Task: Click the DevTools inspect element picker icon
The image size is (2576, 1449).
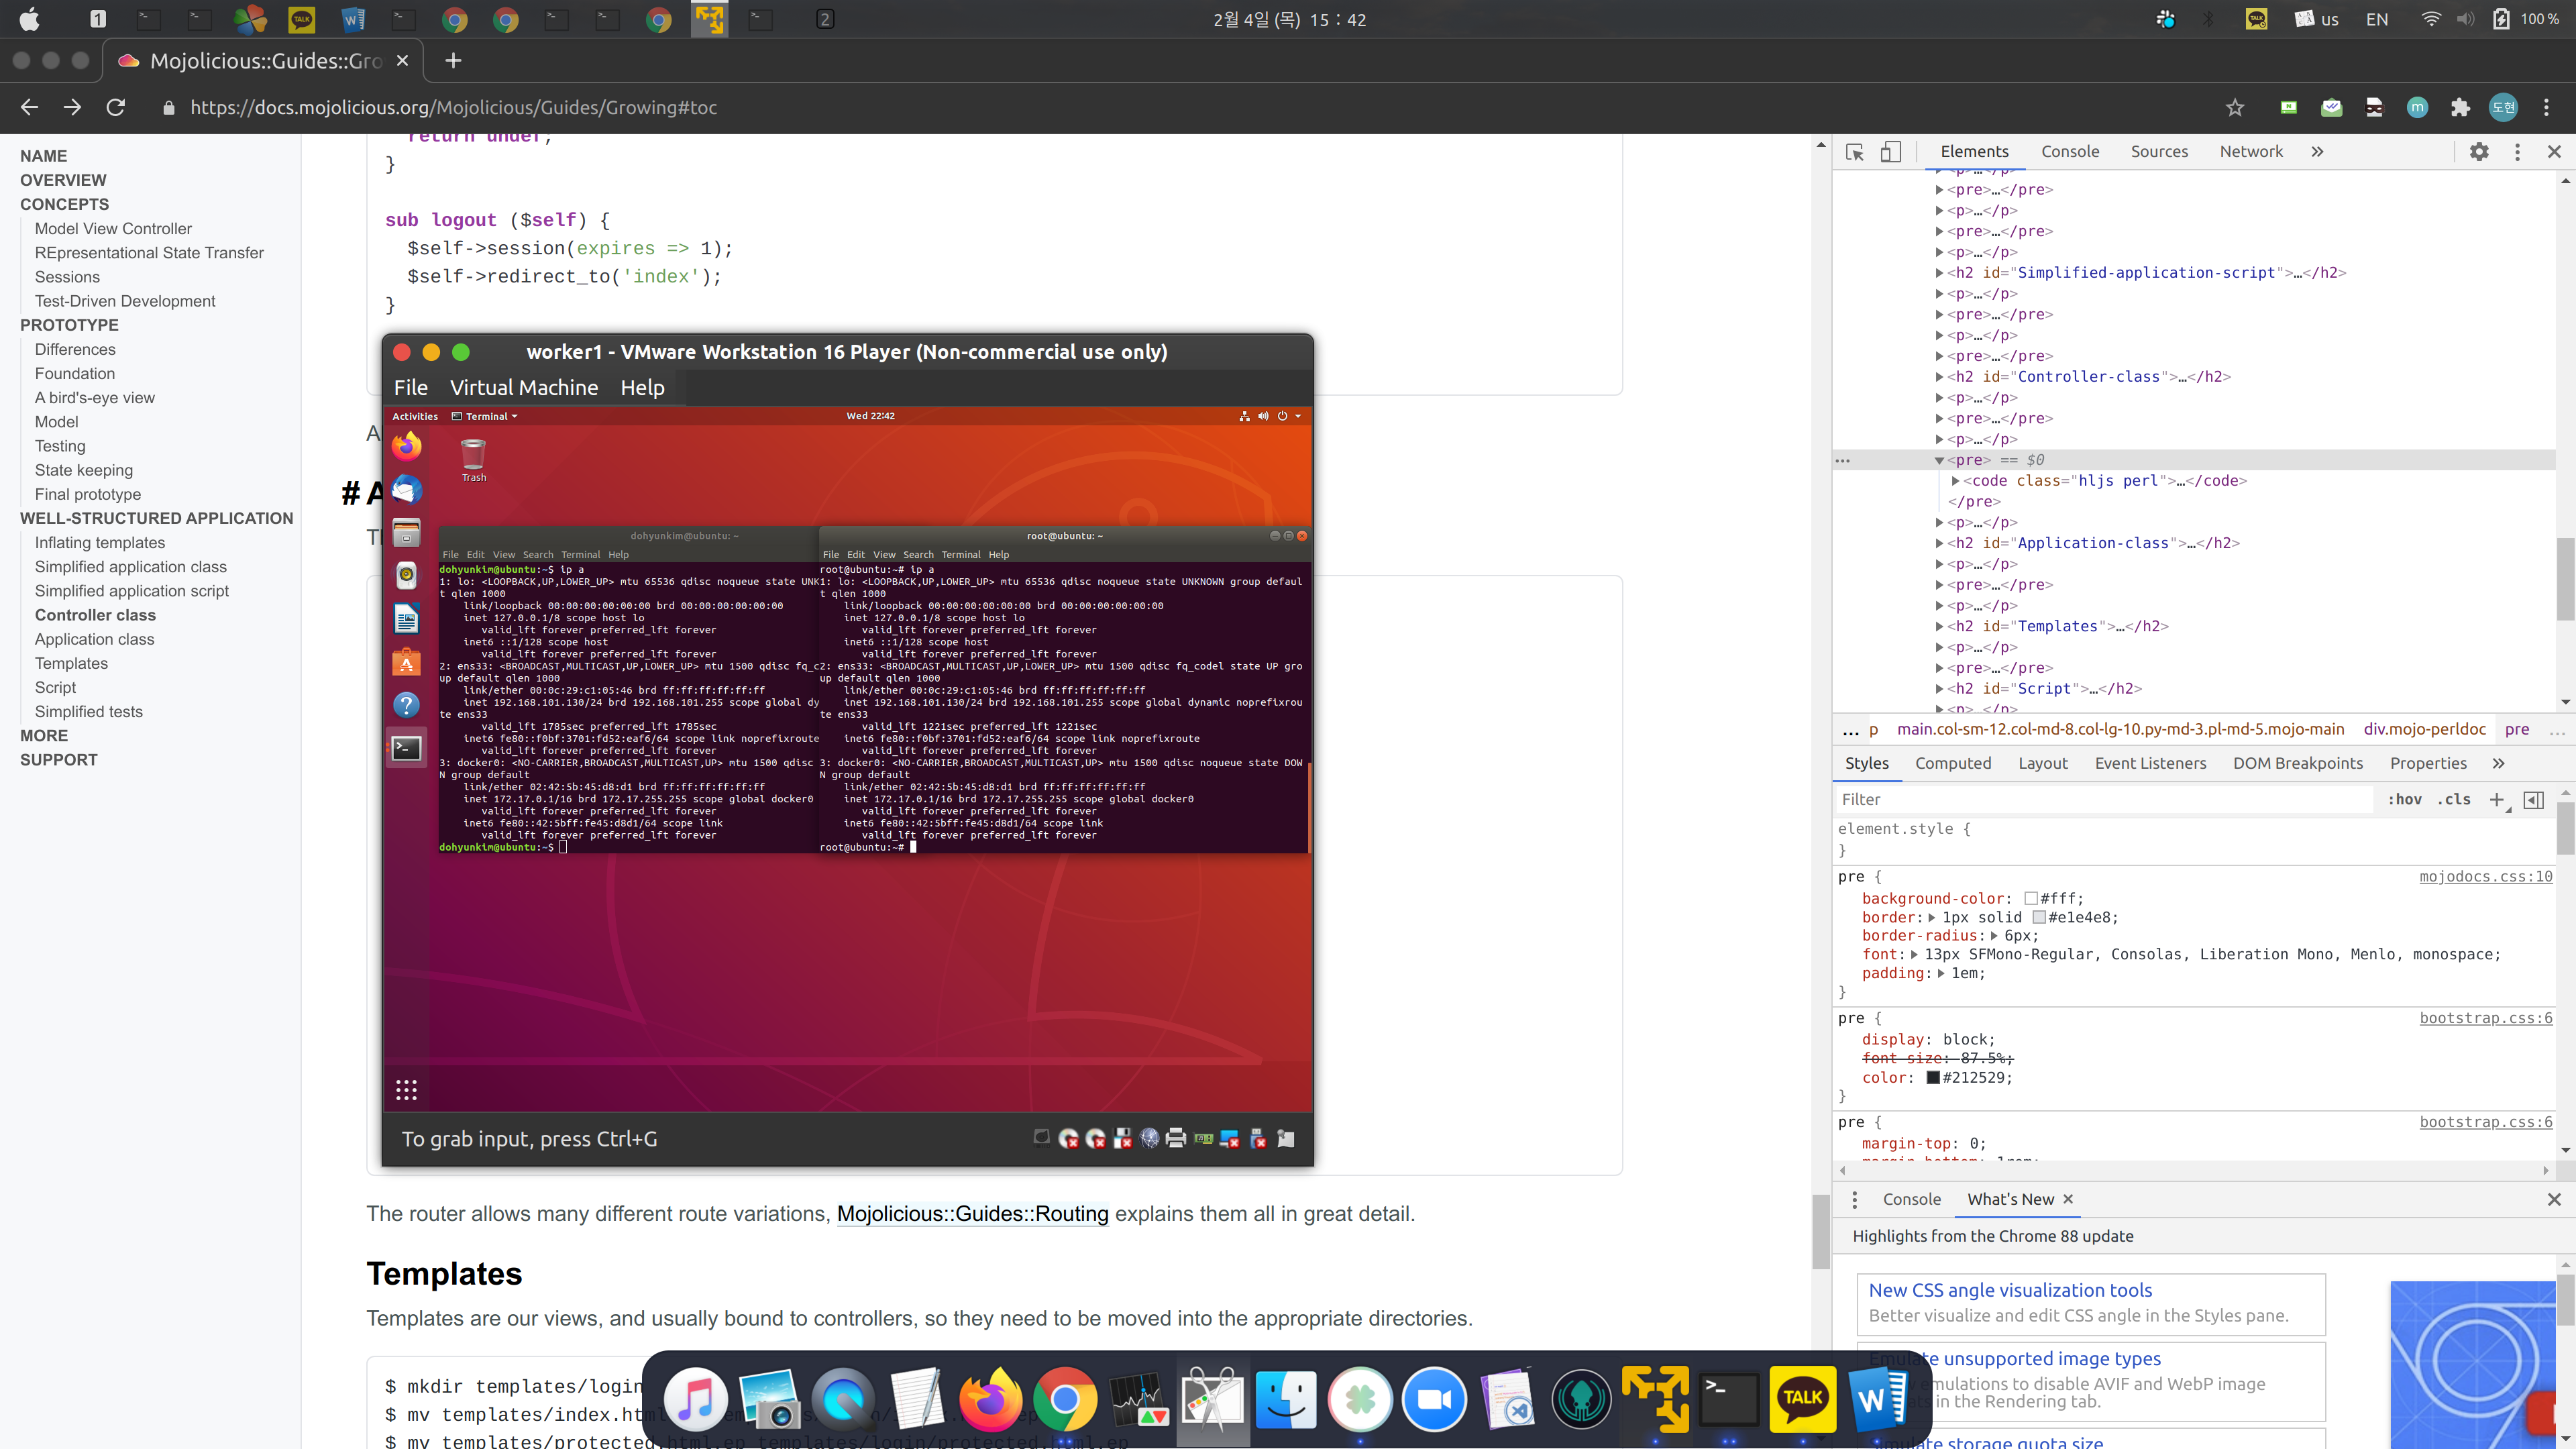Action: tap(1855, 152)
